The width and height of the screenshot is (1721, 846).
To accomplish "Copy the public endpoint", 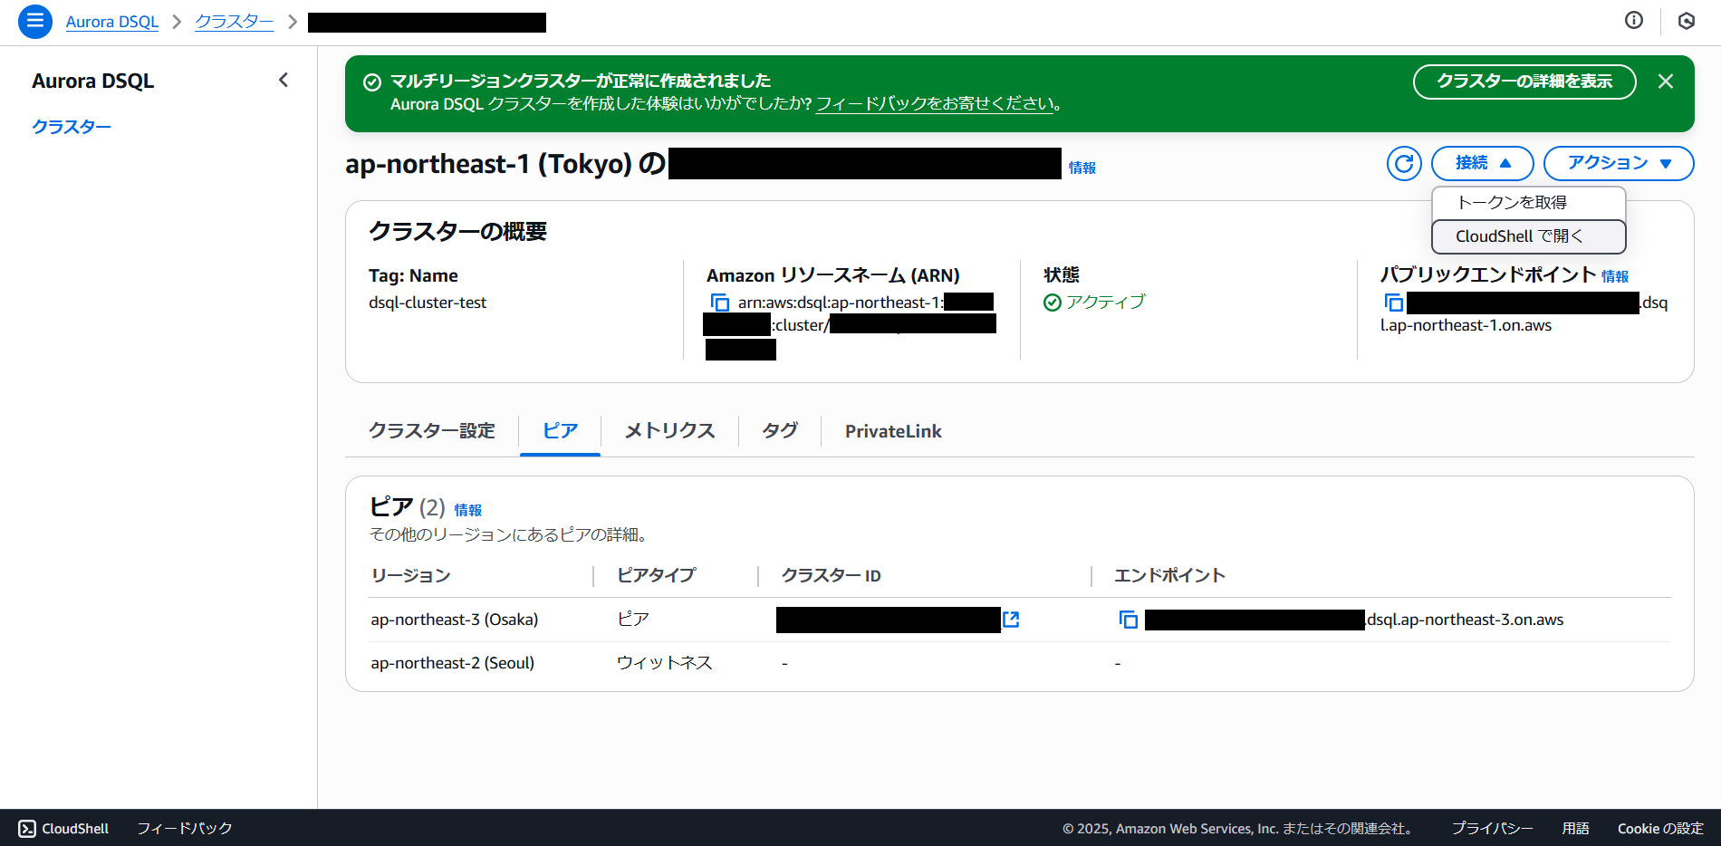I will [x=1393, y=303].
